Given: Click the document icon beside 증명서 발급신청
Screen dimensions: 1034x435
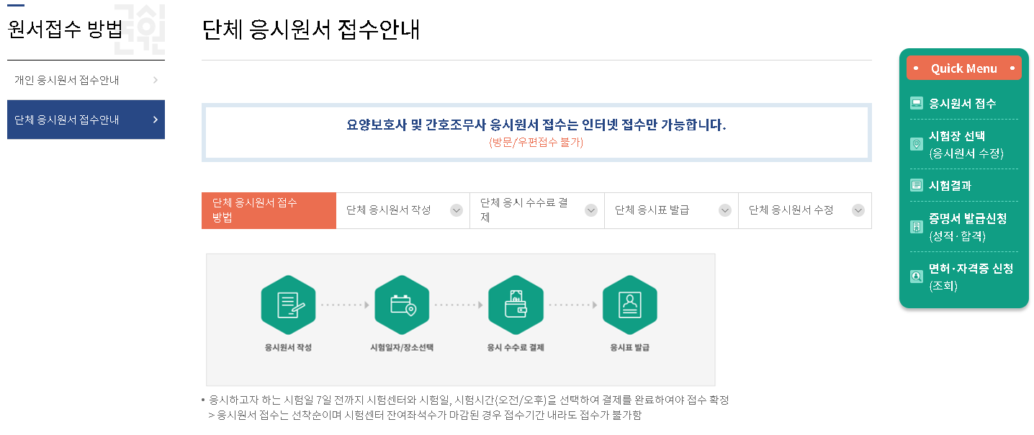Looking at the screenshot, I should pos(916,227).
